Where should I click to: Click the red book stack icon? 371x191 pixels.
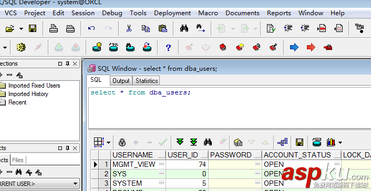click(x=223, y=47)
